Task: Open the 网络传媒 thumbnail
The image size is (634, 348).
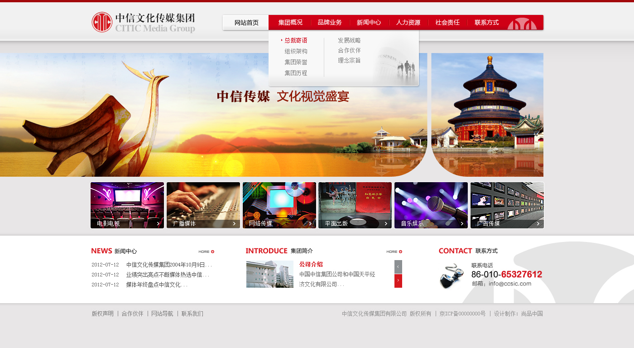Action: (x=279, y=205)
